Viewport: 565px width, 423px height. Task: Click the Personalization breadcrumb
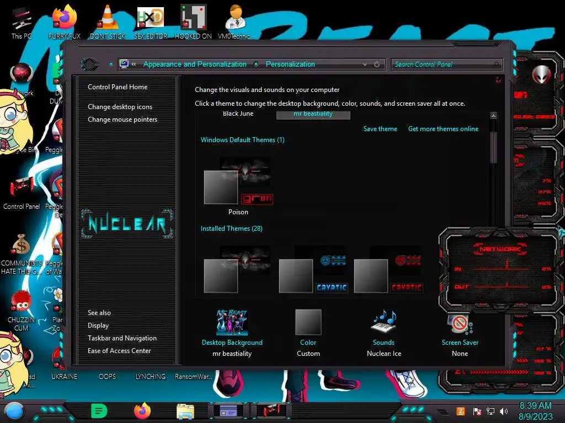pos(290,64)
